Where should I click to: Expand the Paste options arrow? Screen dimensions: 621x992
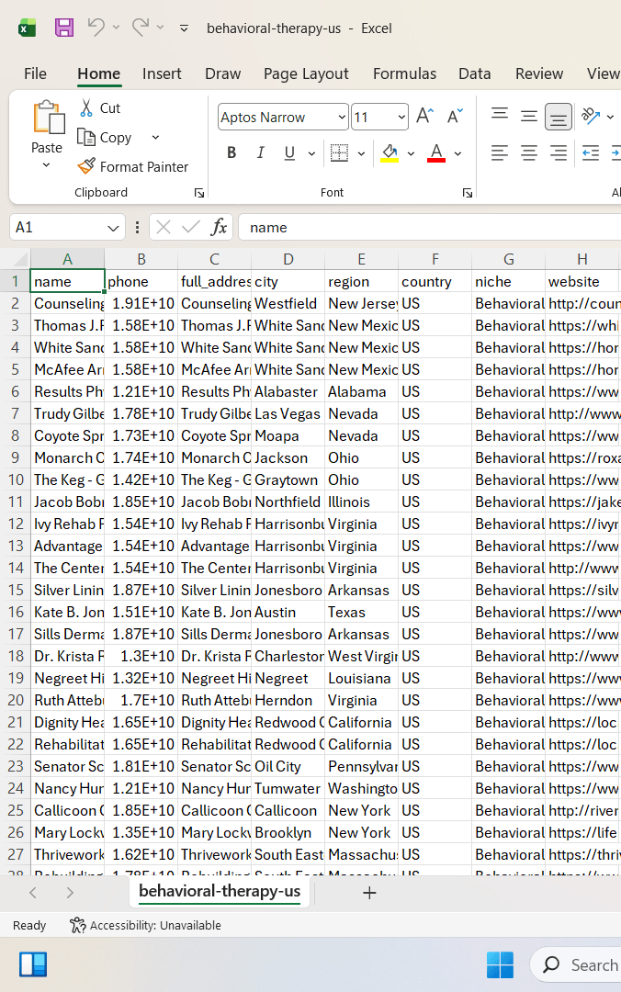point(46,165)
